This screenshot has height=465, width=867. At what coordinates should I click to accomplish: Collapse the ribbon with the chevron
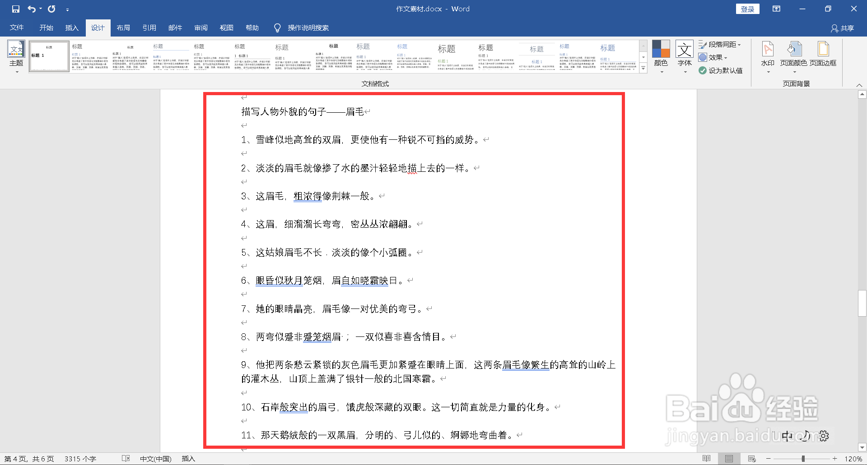coord(859,85)
